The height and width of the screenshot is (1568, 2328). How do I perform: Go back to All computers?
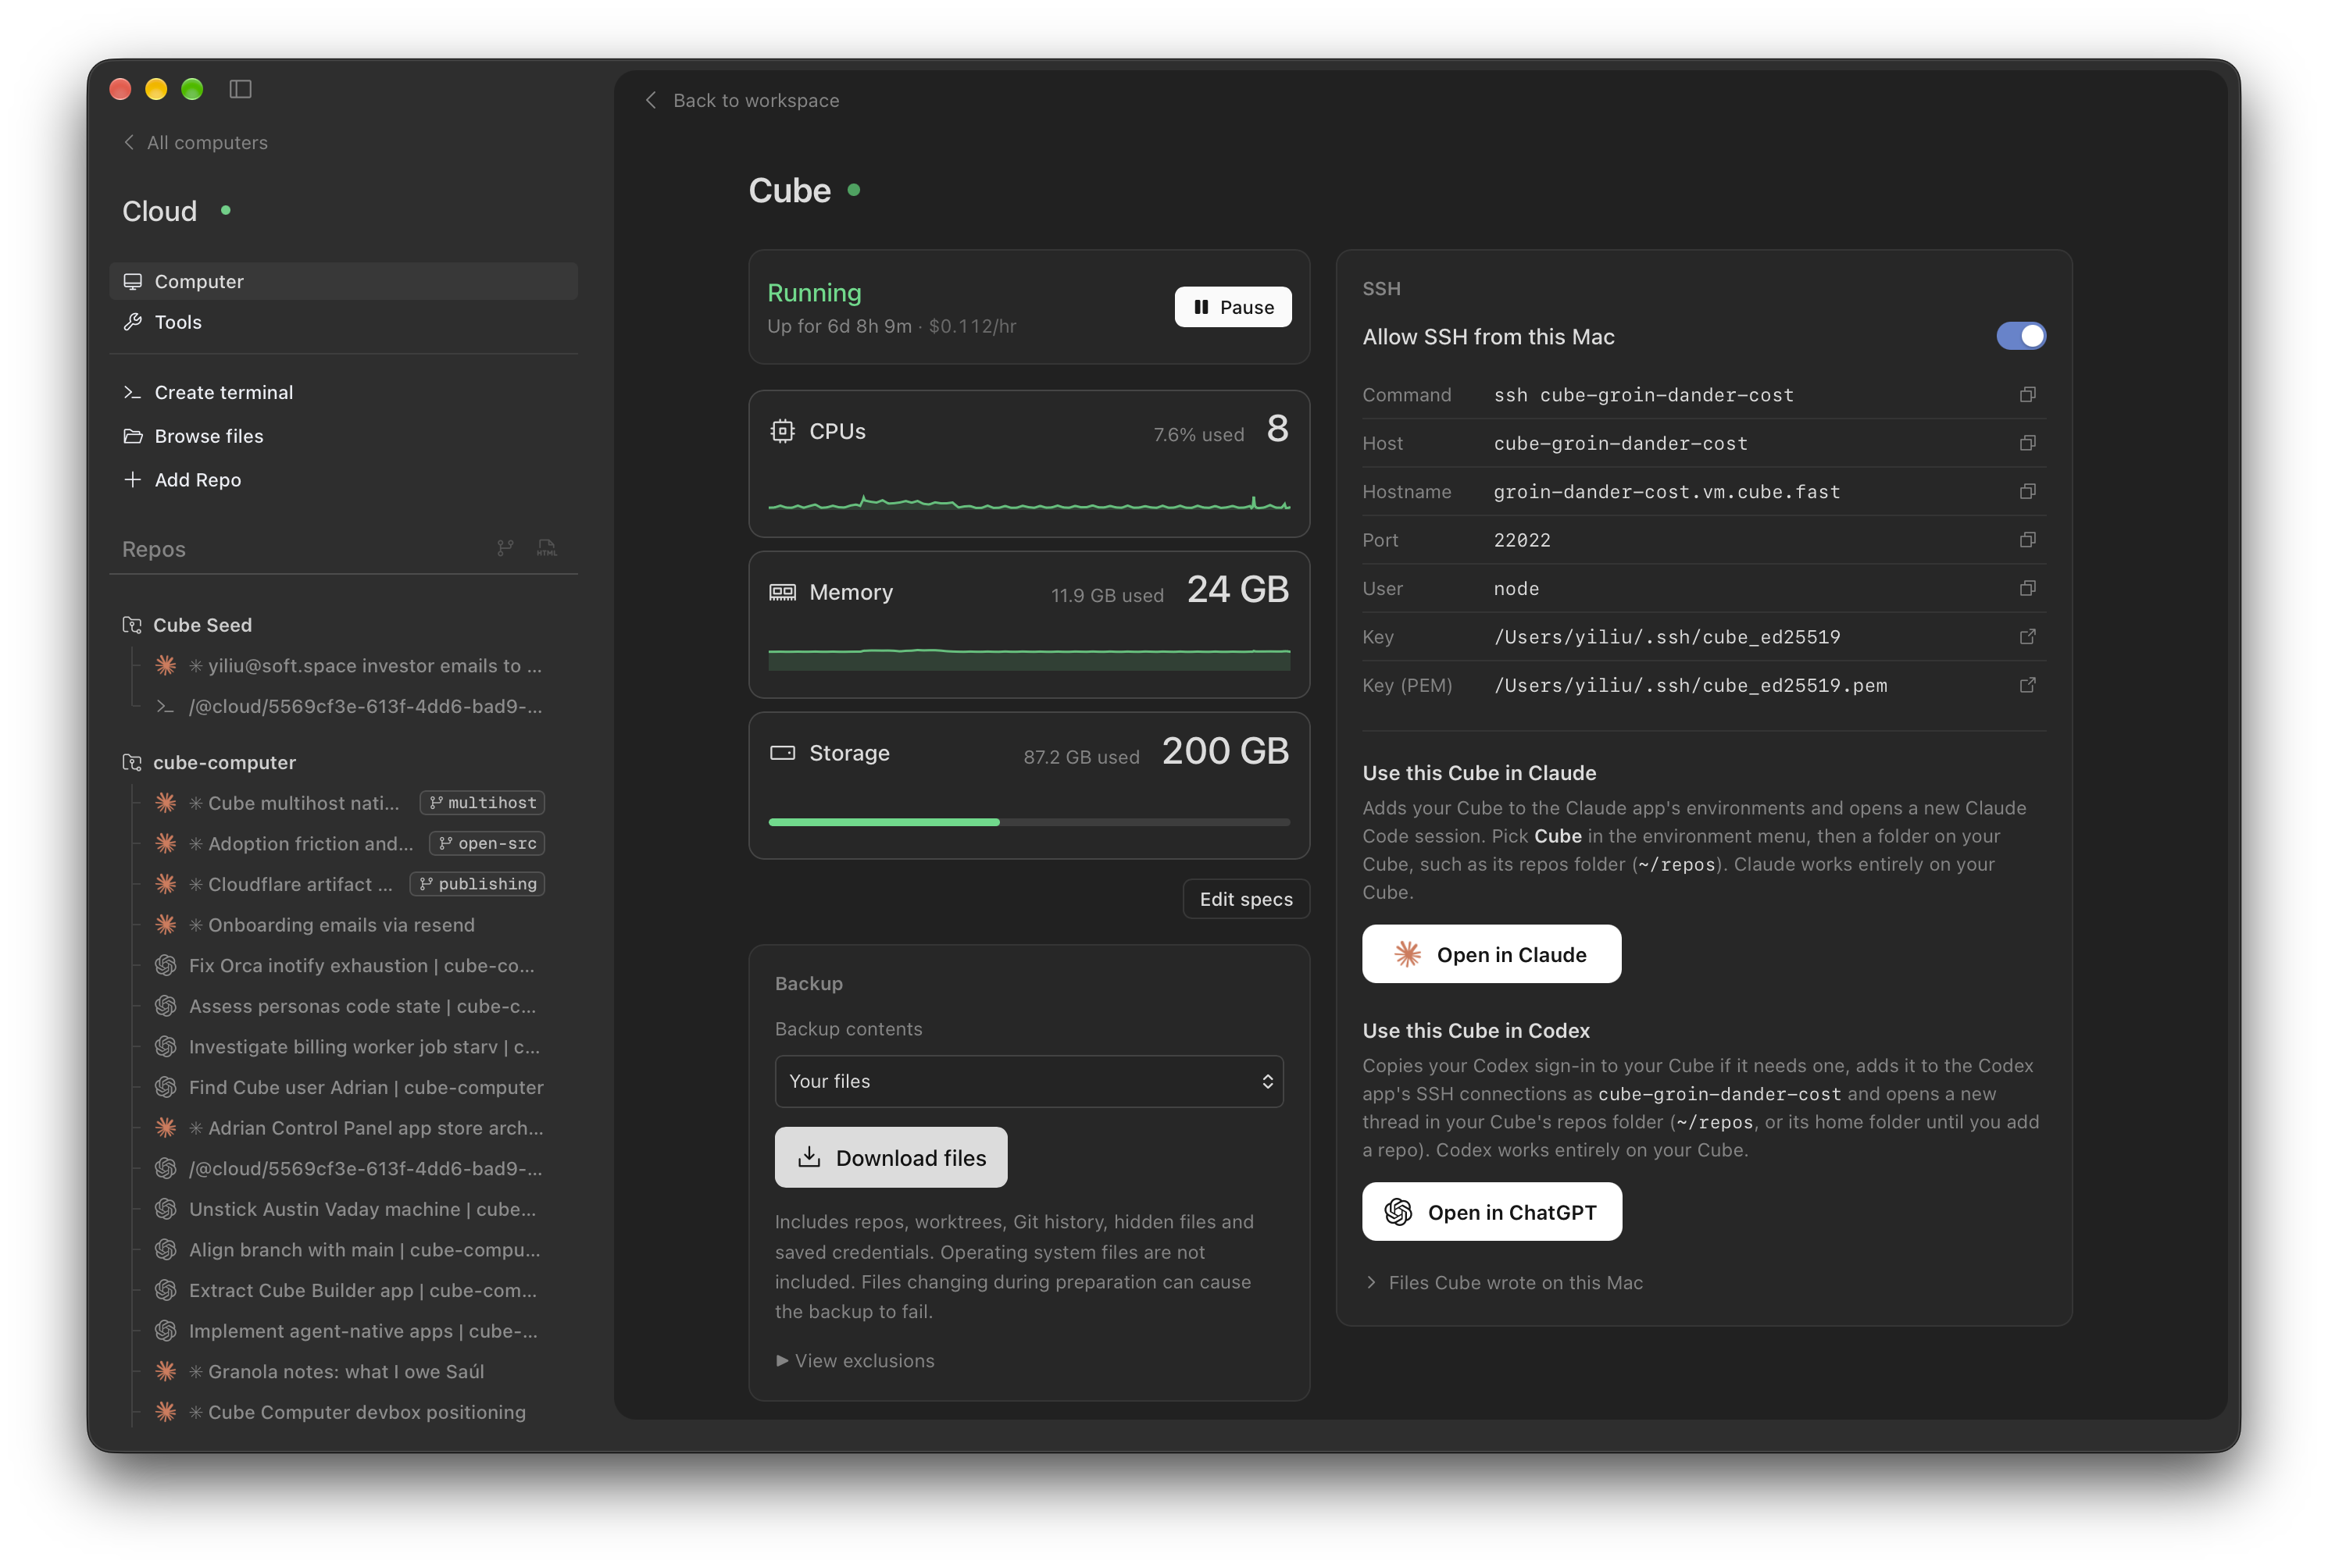(x=195, y=142)
